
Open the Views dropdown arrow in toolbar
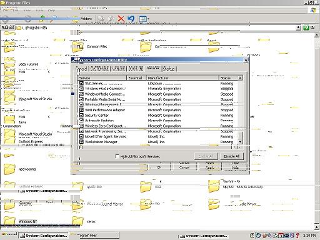[x=148, y=19]
